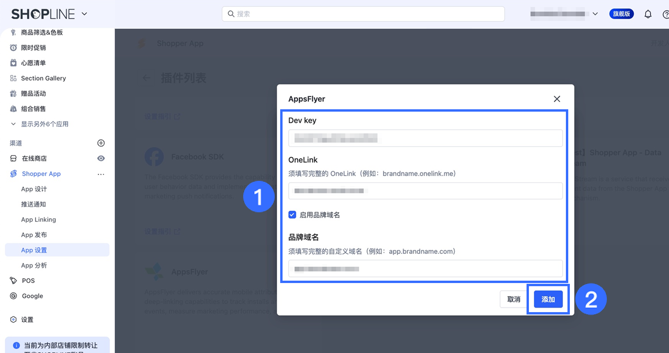
Task: Open 设置指引 link above Facebook SDK
Action: coord(162,117)
